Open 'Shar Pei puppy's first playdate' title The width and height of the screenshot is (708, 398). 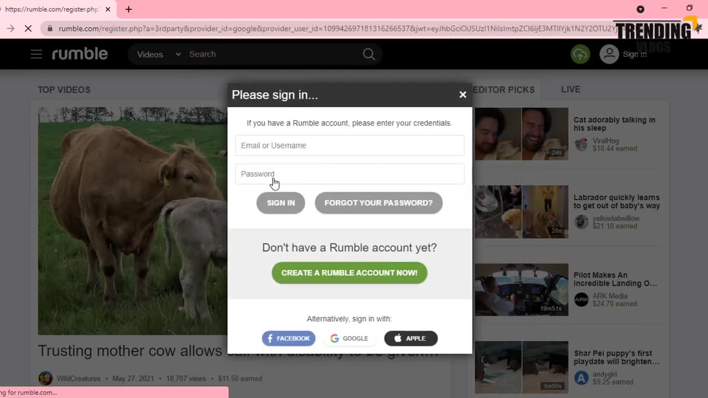click(616, 357)
